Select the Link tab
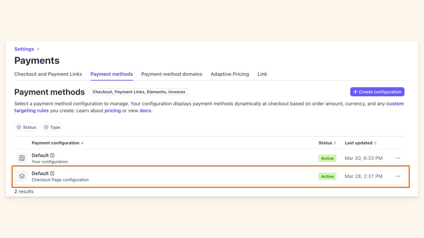 coord(262,74)
